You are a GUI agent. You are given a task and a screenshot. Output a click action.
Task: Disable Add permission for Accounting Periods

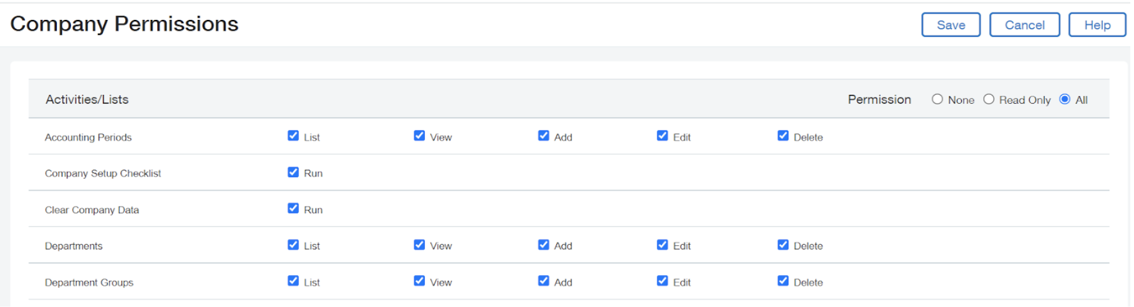click(543, 136)
